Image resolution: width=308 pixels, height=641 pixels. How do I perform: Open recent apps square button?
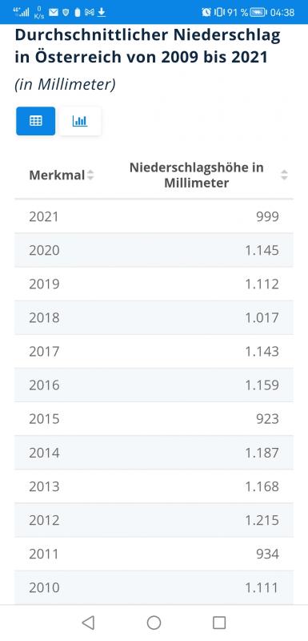click(x=219, y=623)
